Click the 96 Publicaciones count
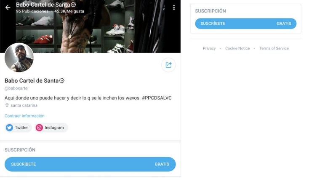 pyautogui.click(x=32, y=11)
